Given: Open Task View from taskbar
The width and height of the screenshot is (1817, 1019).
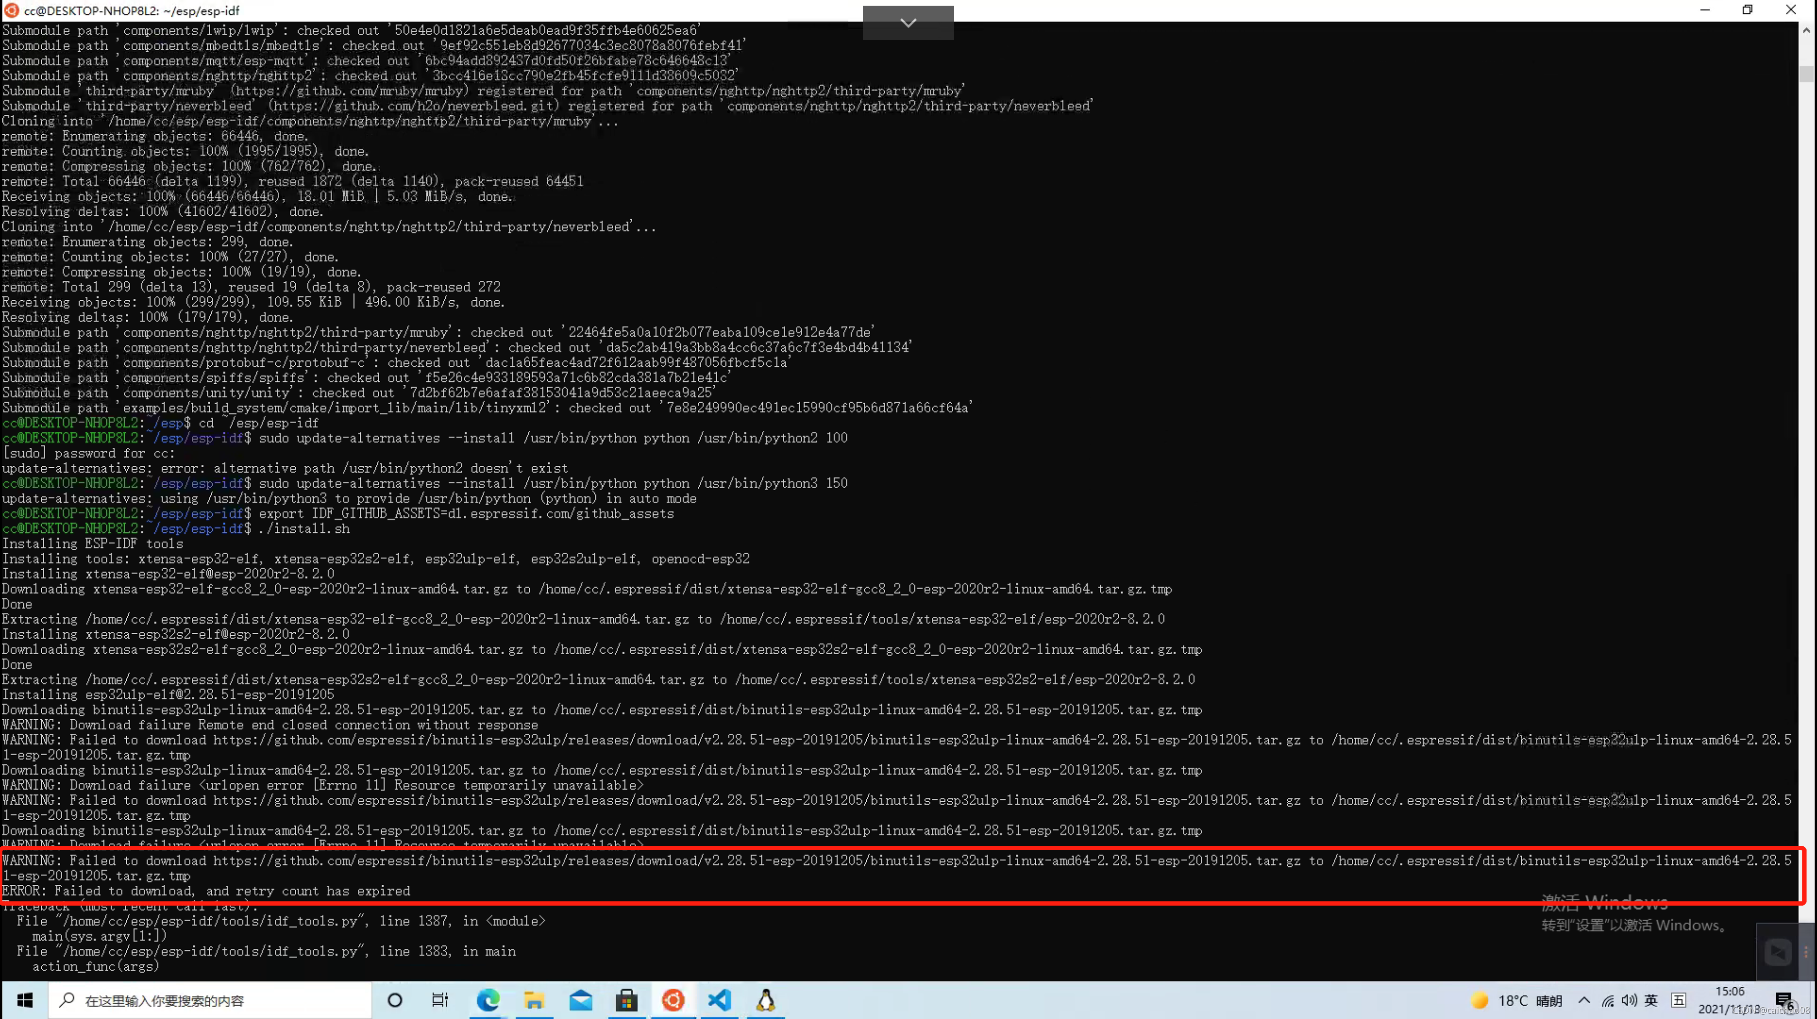Looking at the screenshot, I should pyautogui.click(x=440, y=1000).
